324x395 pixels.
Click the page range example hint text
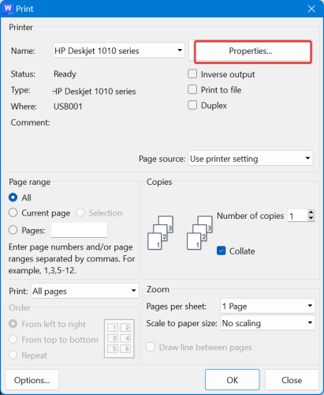point(72,258)
